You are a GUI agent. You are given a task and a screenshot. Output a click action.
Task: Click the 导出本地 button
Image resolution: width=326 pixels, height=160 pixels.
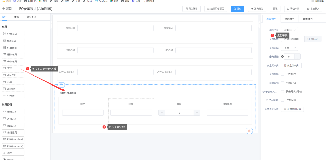pyautogui.click(x=293, y=9)
